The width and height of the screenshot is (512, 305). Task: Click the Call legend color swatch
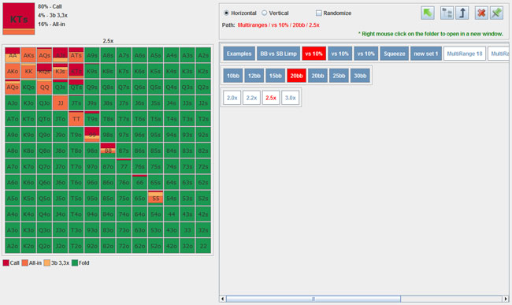pyautogui.click(x=6, y=263)
